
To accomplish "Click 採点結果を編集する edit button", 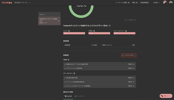I will point(129,55).
